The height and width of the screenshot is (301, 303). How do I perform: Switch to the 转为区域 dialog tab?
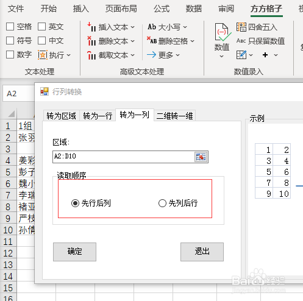pos(62,116)
